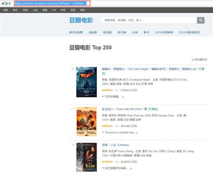Click the Yimou Zhang director line

[148, 151]
